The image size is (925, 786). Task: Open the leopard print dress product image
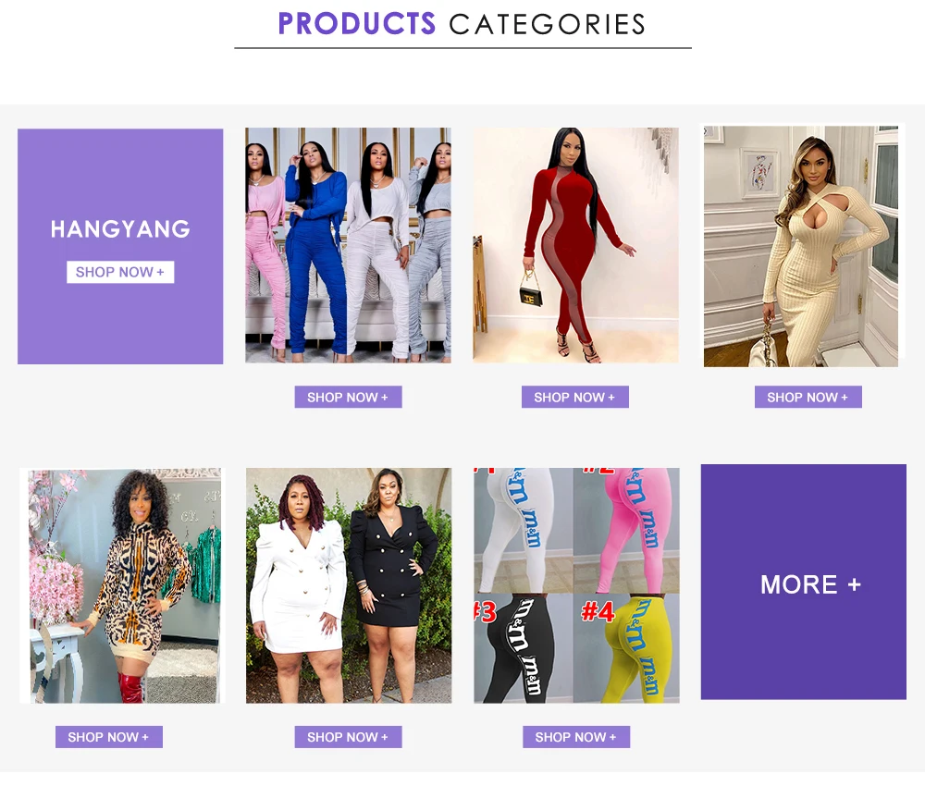(121, 585)
